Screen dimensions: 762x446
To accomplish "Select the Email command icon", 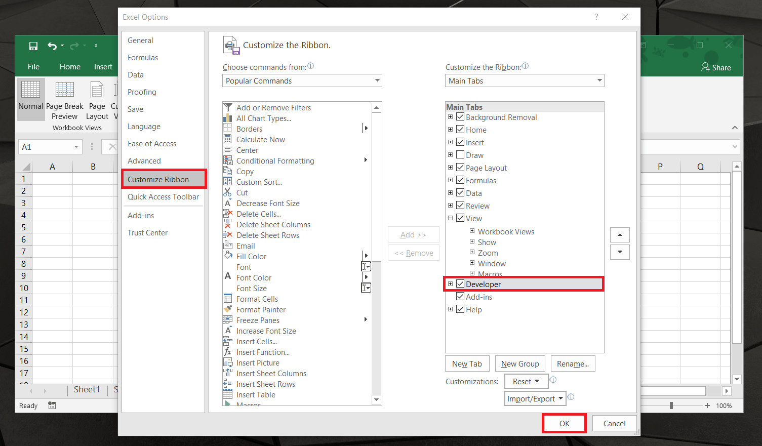I will click(x=228, y=246).
